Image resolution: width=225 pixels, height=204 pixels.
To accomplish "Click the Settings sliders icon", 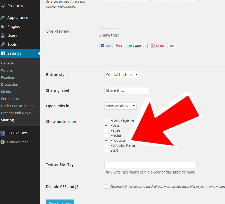I will click(3, 53).
